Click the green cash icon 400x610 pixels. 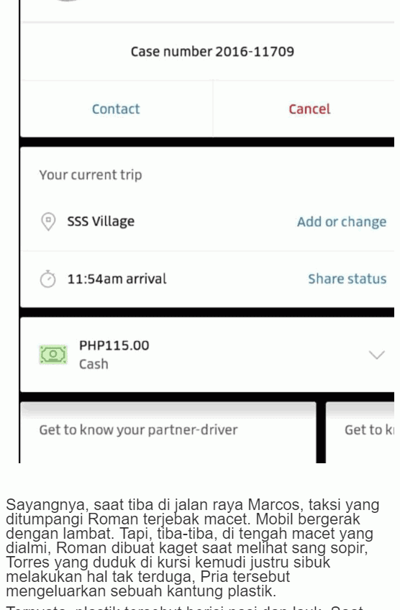point(53,355)
